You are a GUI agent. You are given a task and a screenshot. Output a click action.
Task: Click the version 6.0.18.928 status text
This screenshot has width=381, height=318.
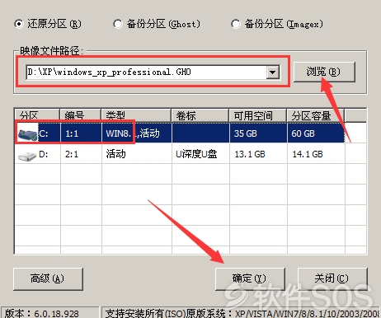(x=42, y=313)
